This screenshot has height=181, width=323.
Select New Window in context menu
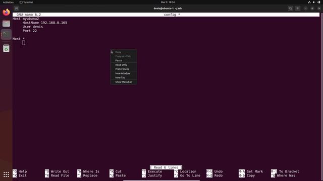point(124,73)
